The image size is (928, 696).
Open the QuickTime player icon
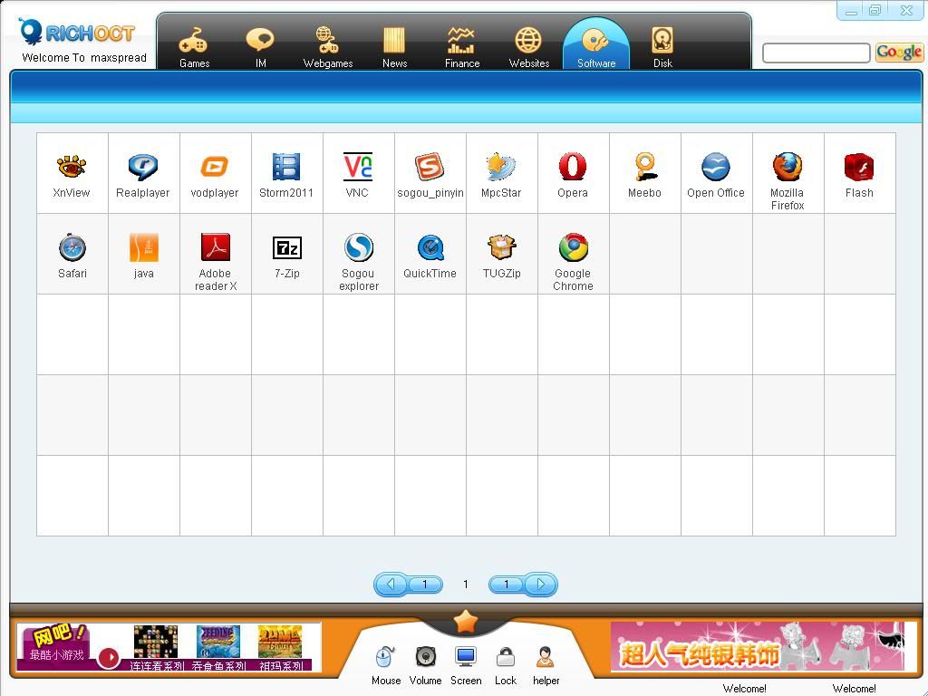(430, 248)
